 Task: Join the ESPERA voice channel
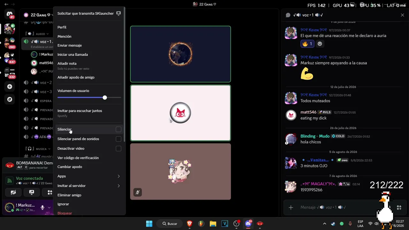point(38,101)
